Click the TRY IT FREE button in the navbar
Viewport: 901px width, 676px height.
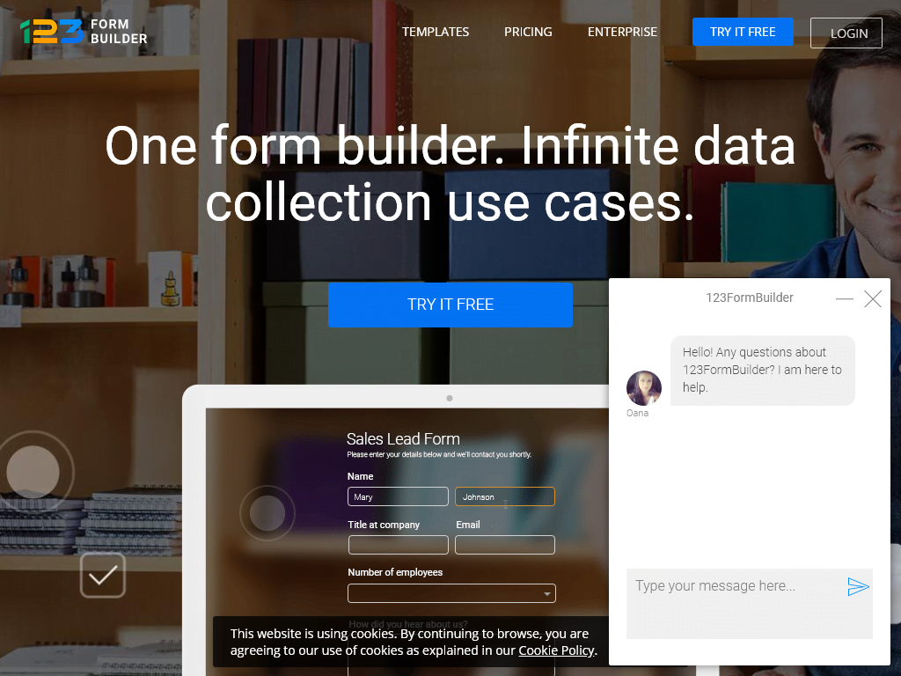(743, 31)
